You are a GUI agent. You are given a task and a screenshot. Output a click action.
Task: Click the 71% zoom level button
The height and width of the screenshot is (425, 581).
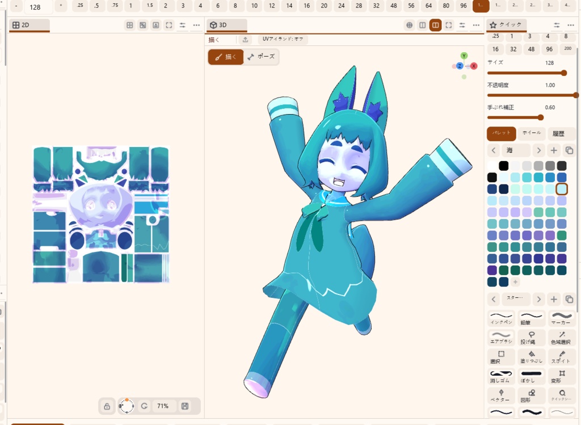(163, 406)
